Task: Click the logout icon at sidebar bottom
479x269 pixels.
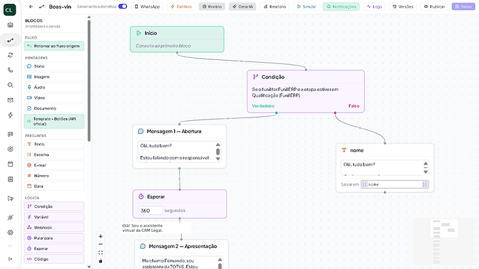Action: pyautogui.click(x=10, y=259)
